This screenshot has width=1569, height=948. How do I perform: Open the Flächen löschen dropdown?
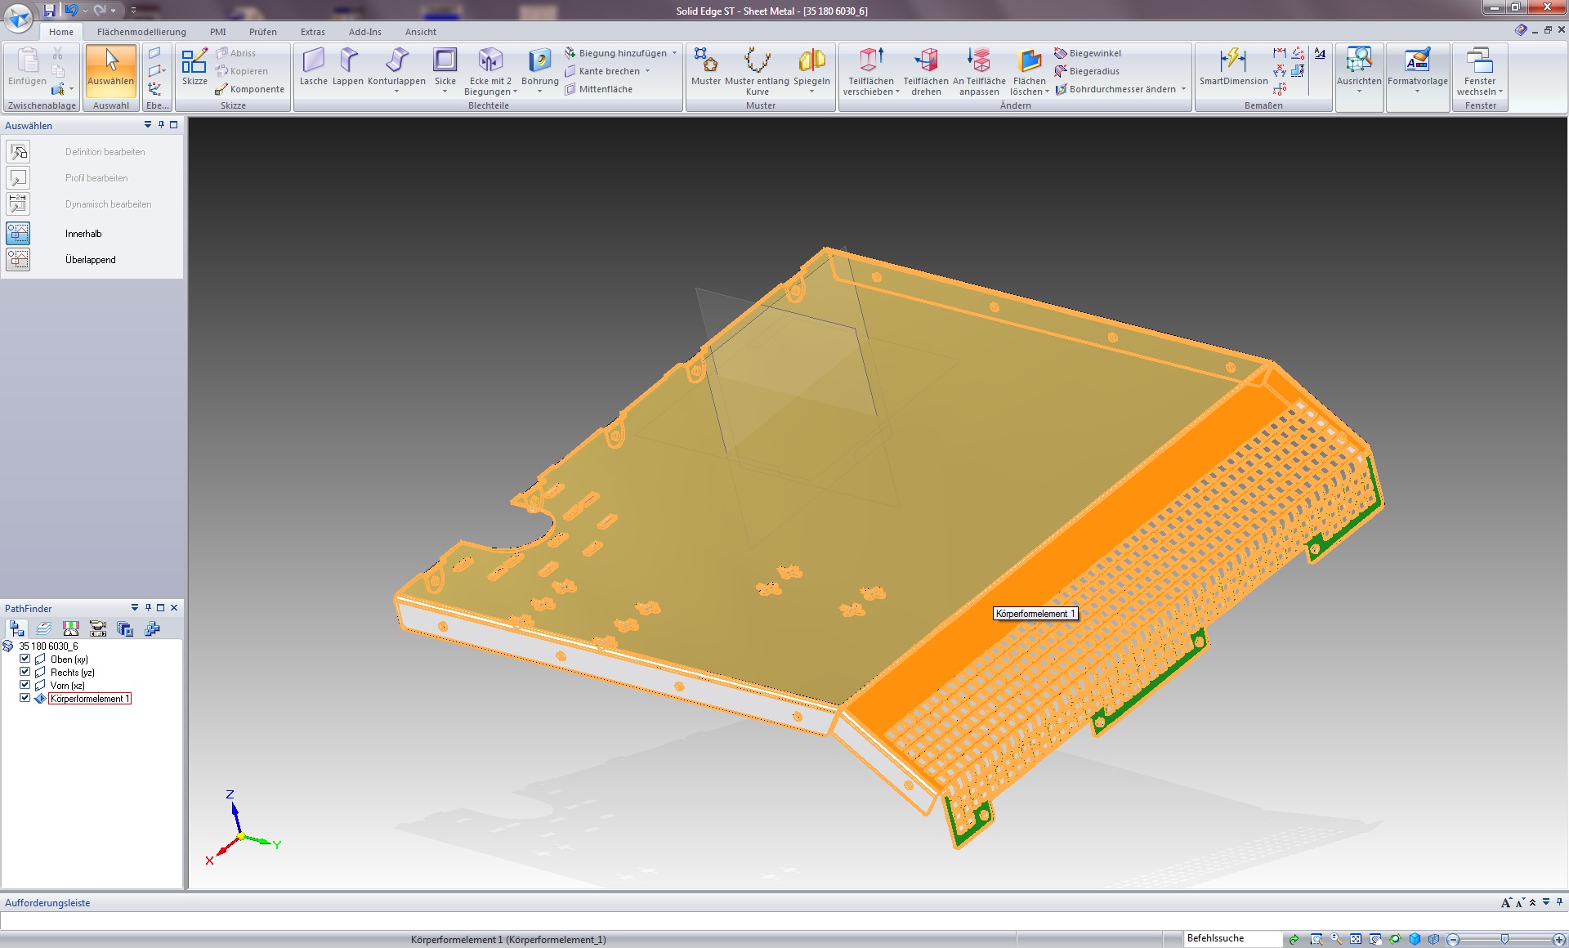[x=1046, y=92]
